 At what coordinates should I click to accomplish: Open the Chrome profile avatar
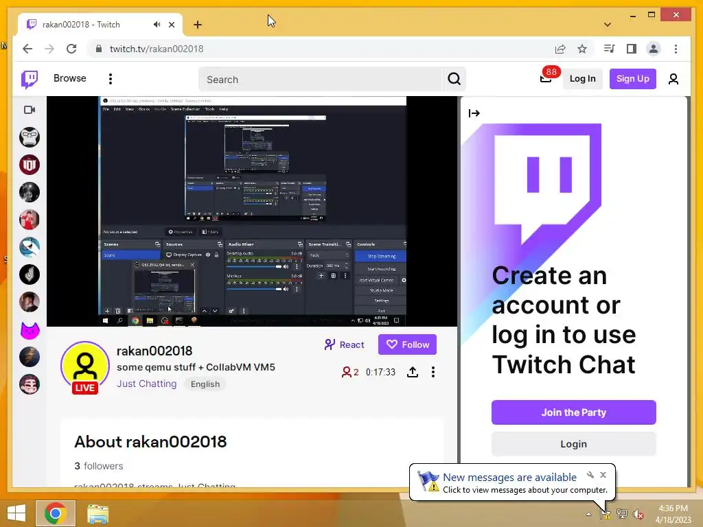pyautogui.click(x=654, y=49)
